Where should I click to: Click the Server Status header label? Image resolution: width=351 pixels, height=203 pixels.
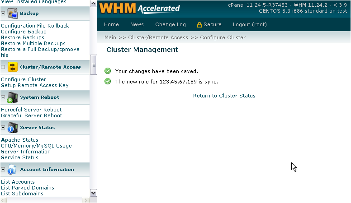[38, 128]
